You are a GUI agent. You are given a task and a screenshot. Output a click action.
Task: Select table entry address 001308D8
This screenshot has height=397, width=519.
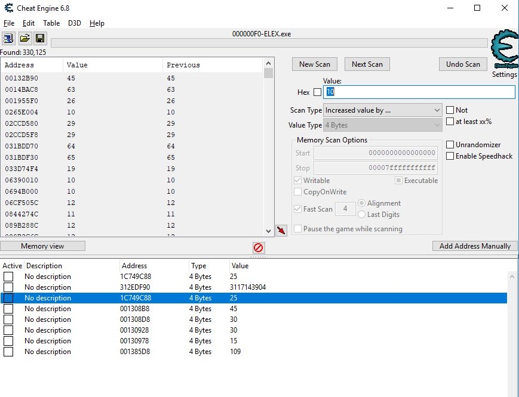[134, 320]
